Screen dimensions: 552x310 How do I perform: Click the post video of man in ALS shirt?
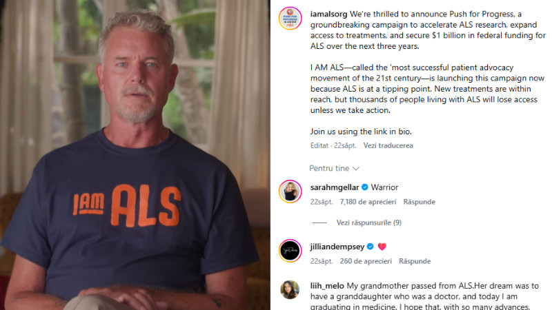click(135, 155)
